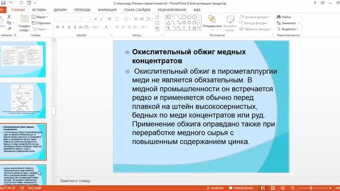Image resolution: width=340 pixels, height=191 pixels.
Task: Insert bulleted list
Action: coord(117,19)
